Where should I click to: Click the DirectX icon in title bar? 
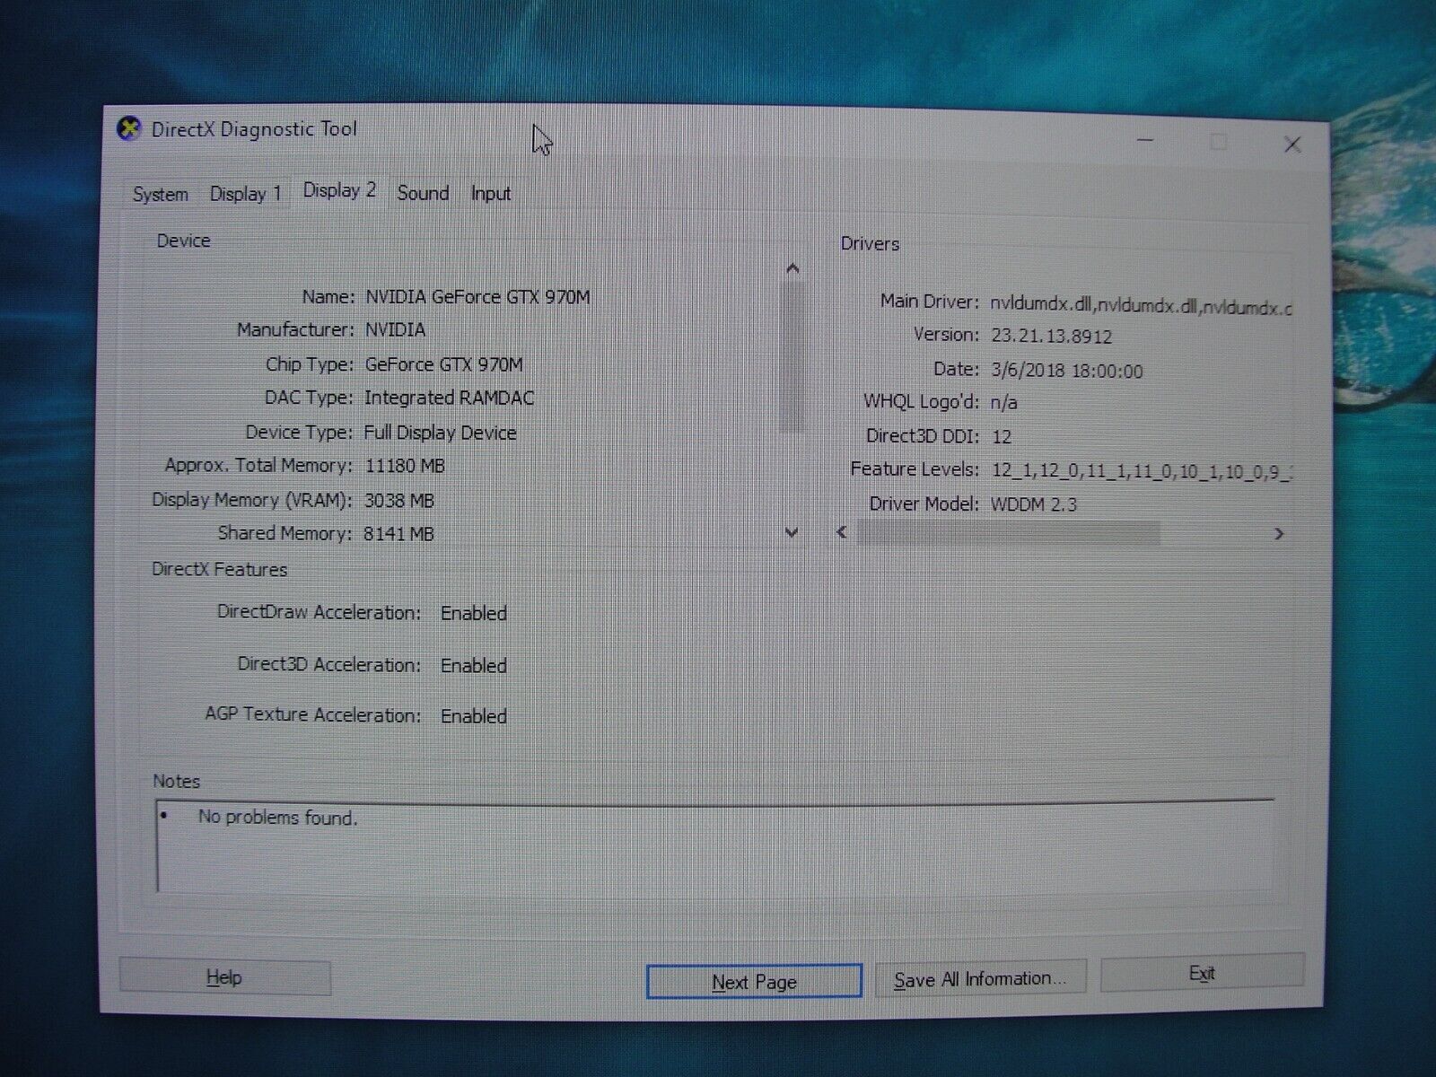tap(130, 128)
